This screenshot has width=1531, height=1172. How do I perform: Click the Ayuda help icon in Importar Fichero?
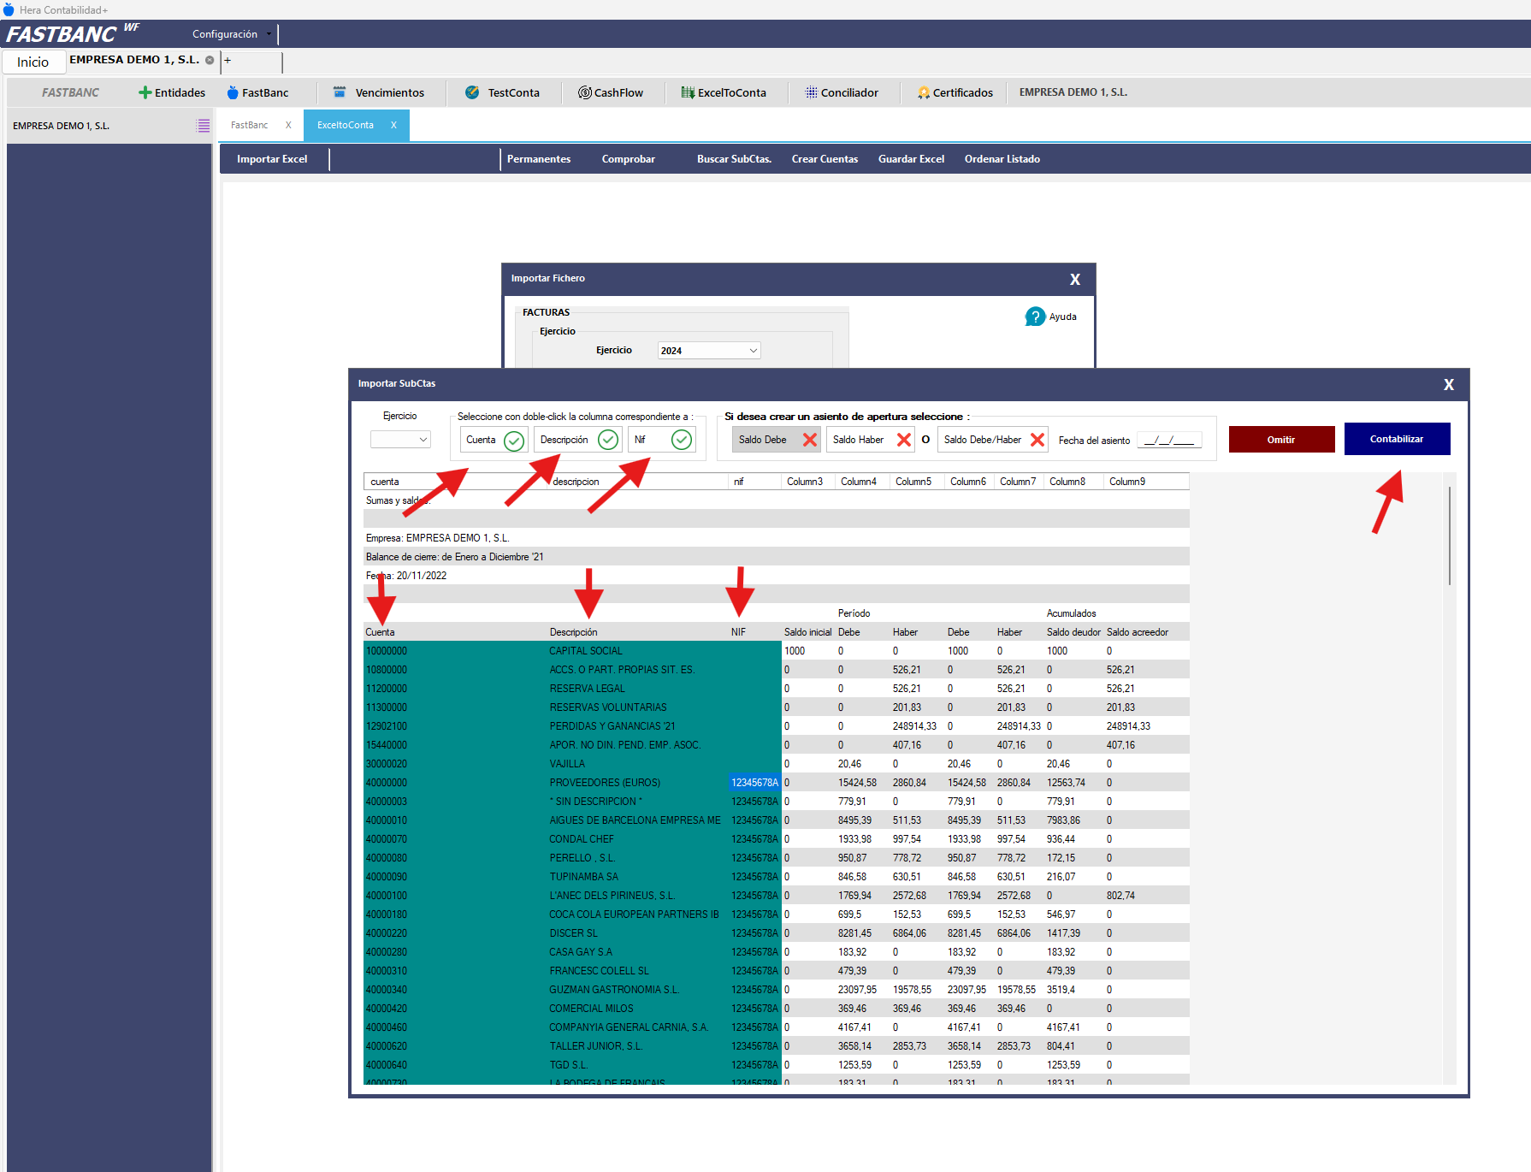coord(1035,317)
